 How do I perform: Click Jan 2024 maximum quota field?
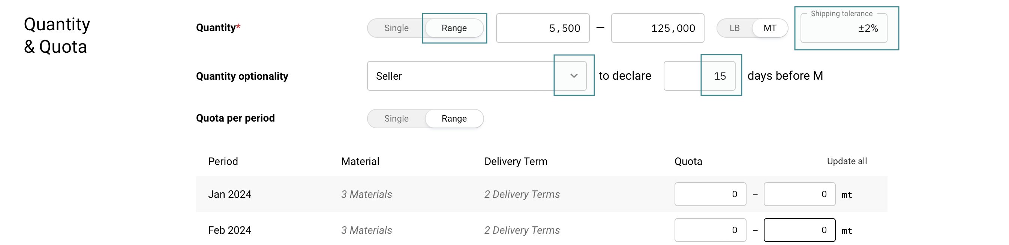click(799, 194)
